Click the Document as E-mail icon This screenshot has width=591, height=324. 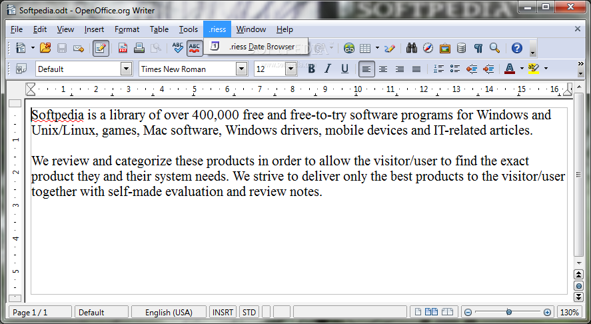coord(79,48)
